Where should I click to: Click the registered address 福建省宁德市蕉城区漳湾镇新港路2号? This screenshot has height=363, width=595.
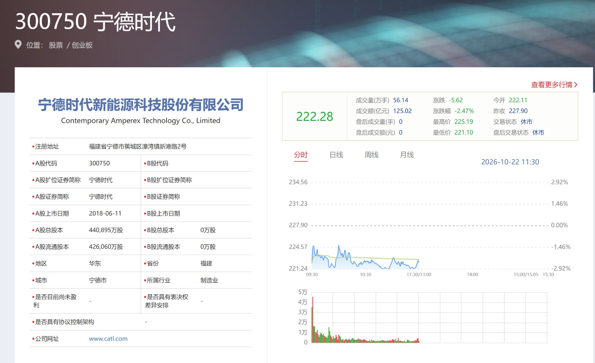coord(138,146)
